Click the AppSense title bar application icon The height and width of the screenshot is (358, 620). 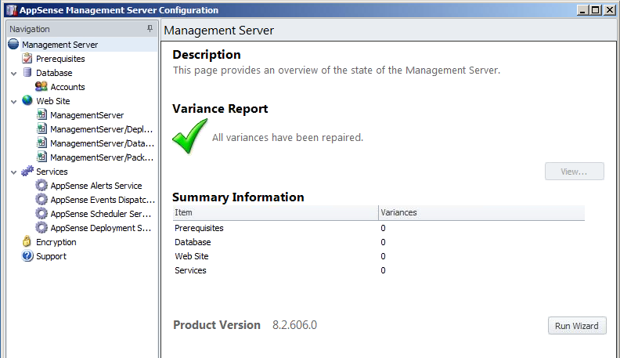12,10
